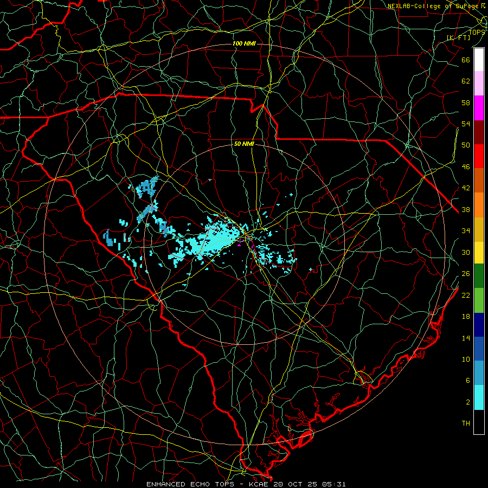488x488 pixels.
Task: Click the dark green 26 kft legend swatch
Action: pyautogui.click(x=479, y=276)
